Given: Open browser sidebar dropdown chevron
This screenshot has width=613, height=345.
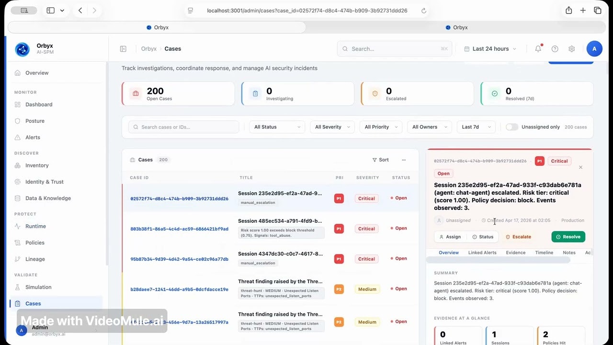Looking at the screenshot, I should [x=62, y=11].
